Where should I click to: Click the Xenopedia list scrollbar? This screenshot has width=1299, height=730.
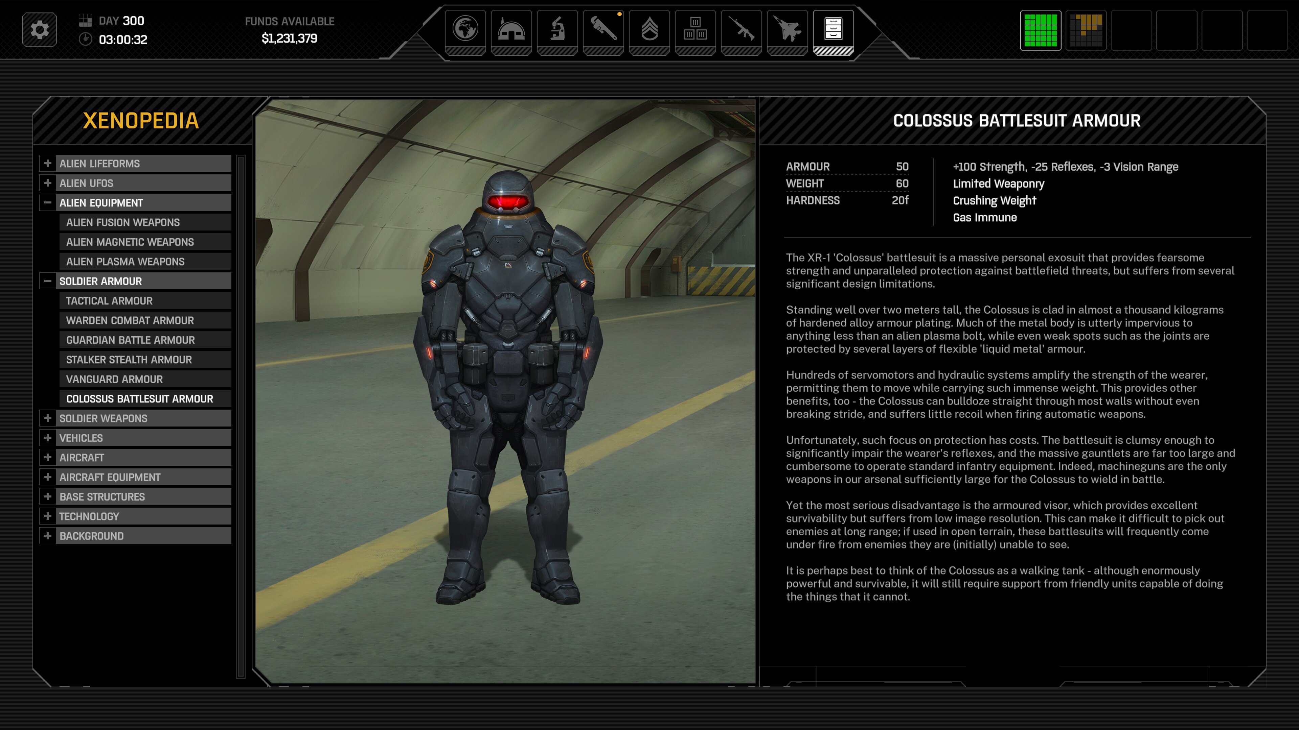tap(241, 416)
